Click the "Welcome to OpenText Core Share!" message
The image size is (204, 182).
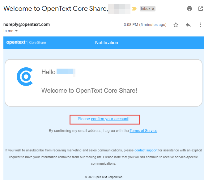point(89,91)
